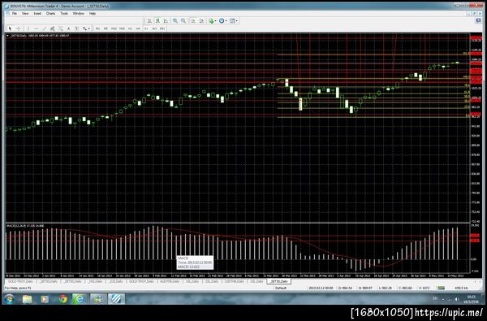Switch timeframe to W1 weekly
This screenshot has height=321, width=487.
[x=154, y=28]
